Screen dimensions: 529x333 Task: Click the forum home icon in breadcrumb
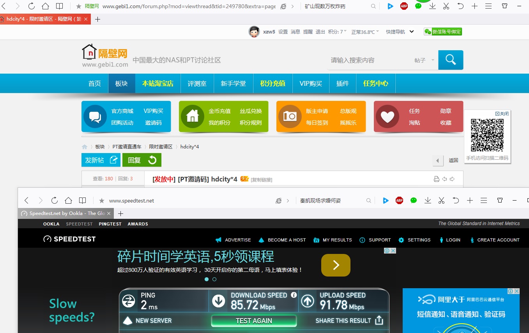coord(85,147)
